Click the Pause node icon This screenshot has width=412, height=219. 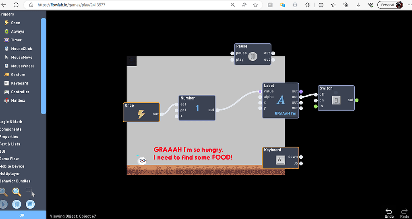[x=253, y=57]
